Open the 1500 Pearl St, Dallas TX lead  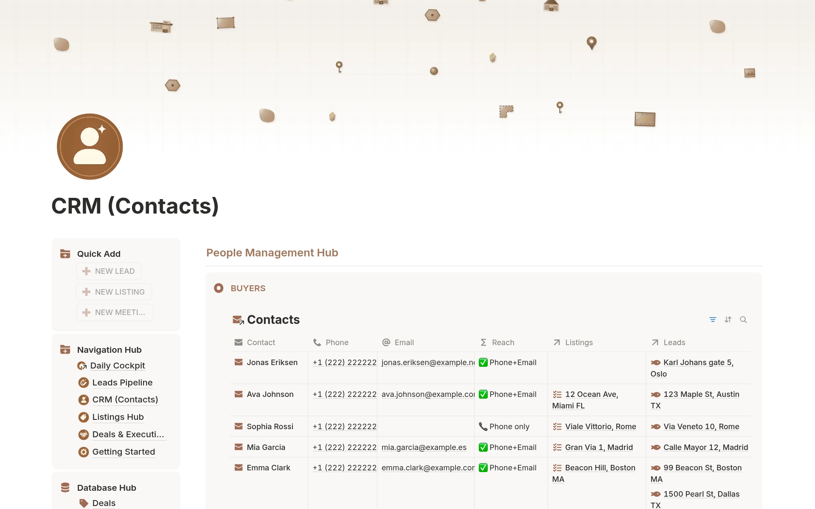point(695,499)
